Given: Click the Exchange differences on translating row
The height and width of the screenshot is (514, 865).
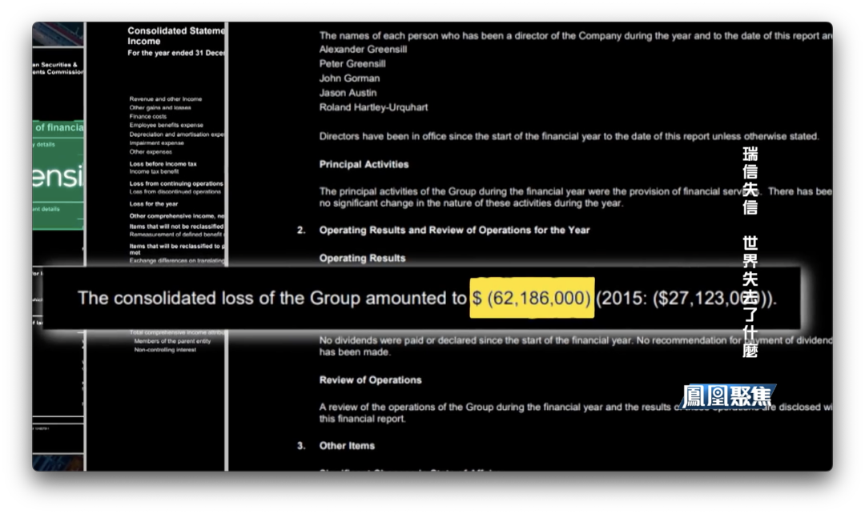Looking at the screenshot, I should tap(177, 261).
